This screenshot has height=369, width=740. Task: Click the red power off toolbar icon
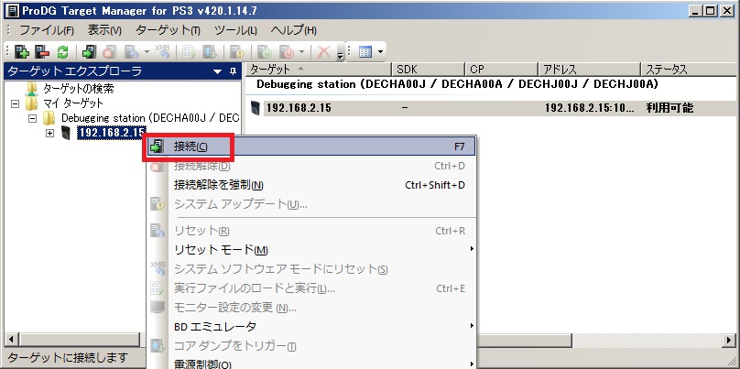pyautogui.click(x=287, y=52)
